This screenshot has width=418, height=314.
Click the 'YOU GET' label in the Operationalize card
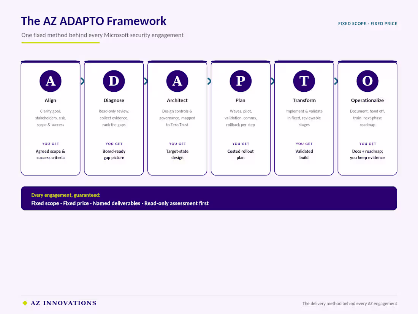pyautogui.click(x=367, y=143)
